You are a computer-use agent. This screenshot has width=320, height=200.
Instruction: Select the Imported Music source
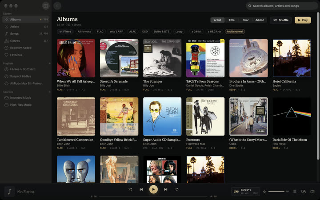pos(26,97)
